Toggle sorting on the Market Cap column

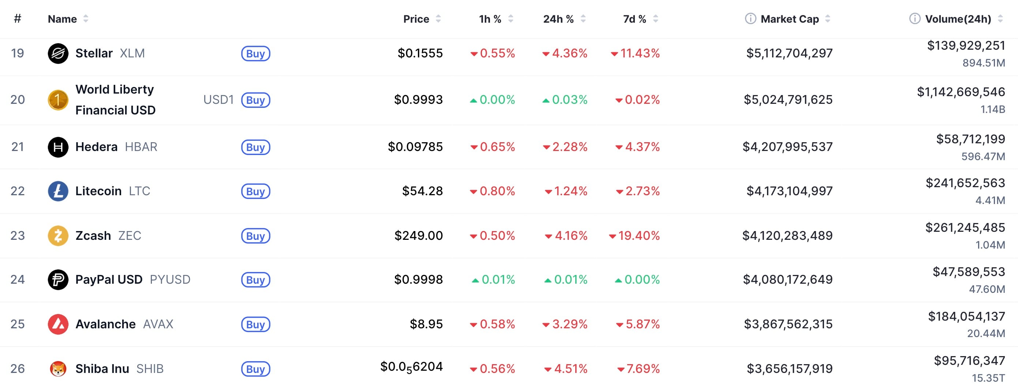tap(828, 19)
